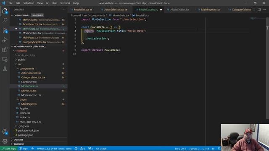Click Explorer more actions ellipsis

pyautogui.click(x=63, y=10)
